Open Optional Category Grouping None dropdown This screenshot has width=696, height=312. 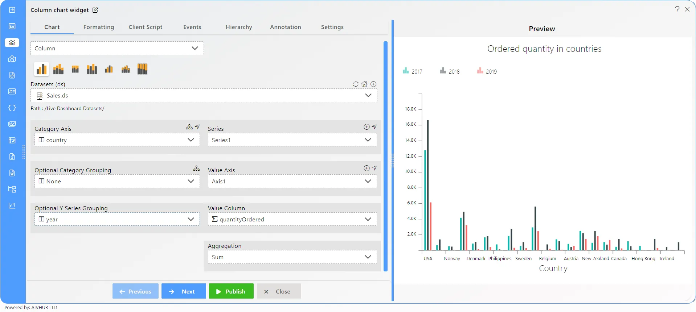click(x=117, y=181)
